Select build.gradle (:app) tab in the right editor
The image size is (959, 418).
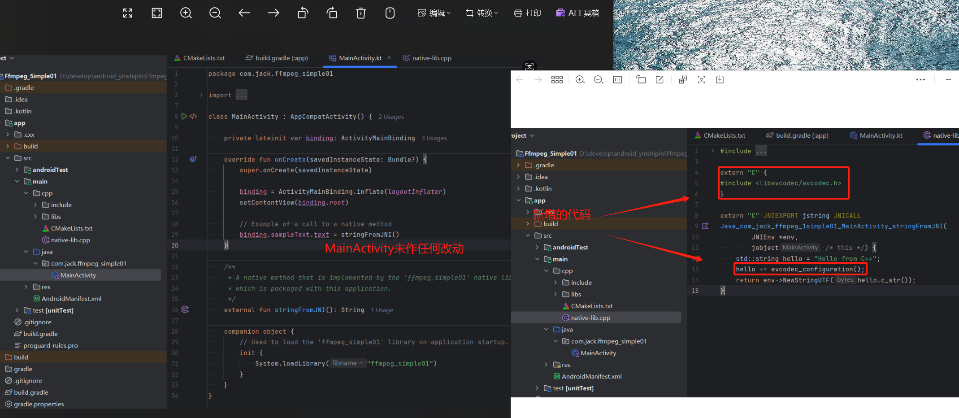pos(797,135)
